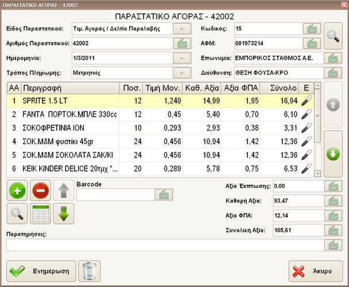Open keyboard for Καθαρή Αξία
Viewport: 349px width, 287px height.
[x=333, y=201]
